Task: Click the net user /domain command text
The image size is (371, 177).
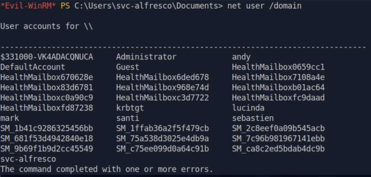Action: click(264, 6)
